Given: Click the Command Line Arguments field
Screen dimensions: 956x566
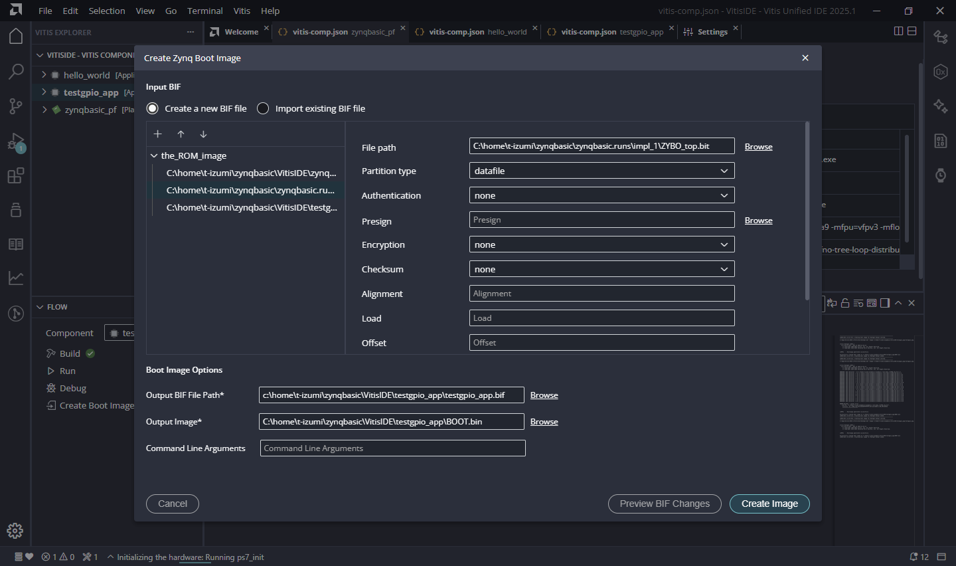Looking at the screenshot, I should click(x=392, y=448).
